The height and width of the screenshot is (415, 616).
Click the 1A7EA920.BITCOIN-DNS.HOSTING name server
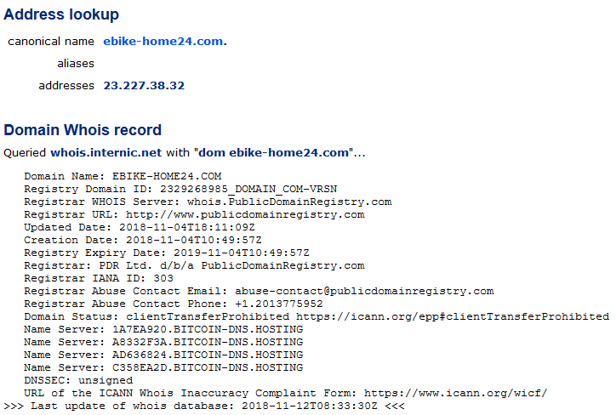click(x=208, y=329)
